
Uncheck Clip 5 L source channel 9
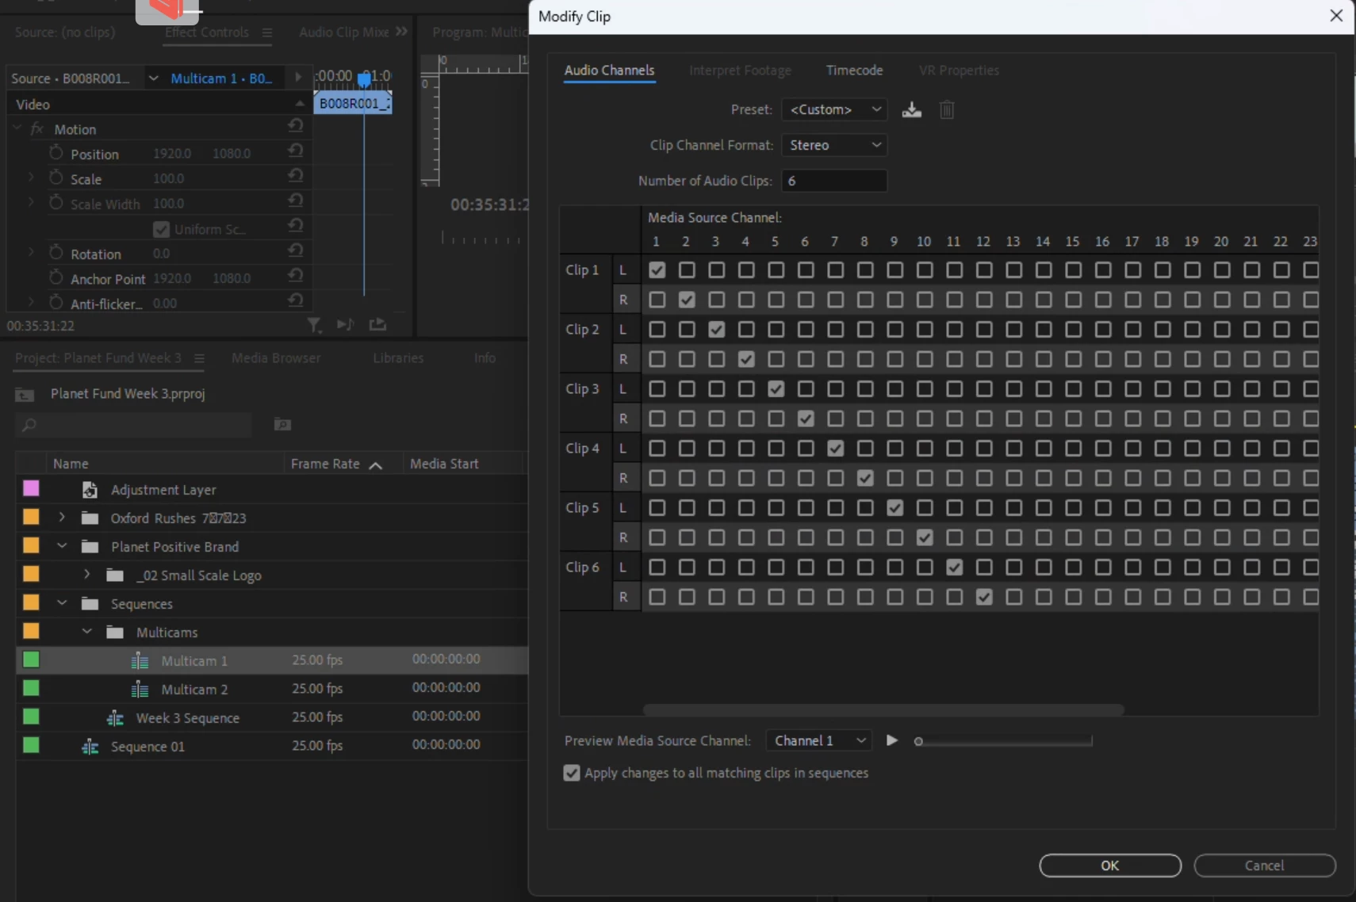click(x=895, y=508)
